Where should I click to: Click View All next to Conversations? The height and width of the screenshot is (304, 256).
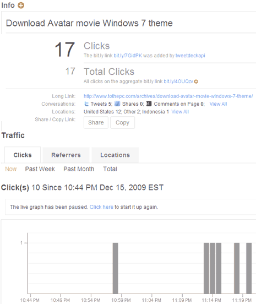(x=218, y=104)
